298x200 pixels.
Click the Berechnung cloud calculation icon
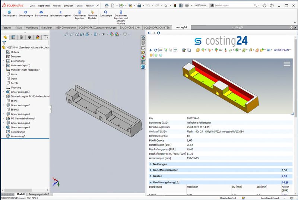[x=41, y=13]
